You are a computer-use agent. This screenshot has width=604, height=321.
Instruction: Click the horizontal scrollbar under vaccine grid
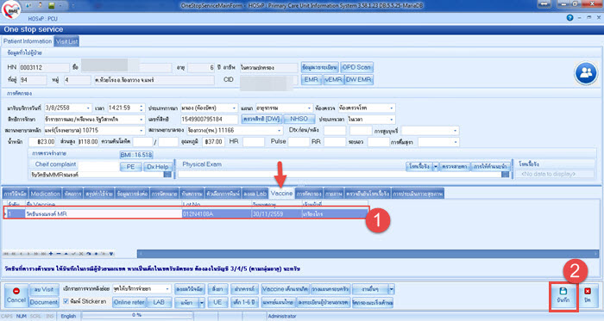click(x=368, y=254)
